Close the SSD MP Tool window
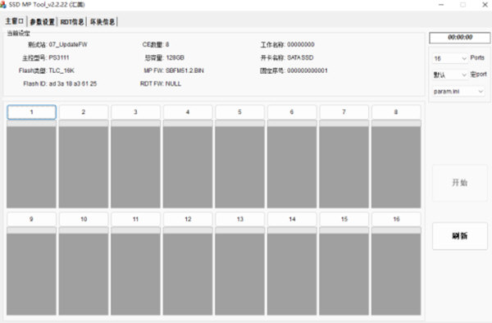The height and width of the screenshot is (323, 492). 485,5
